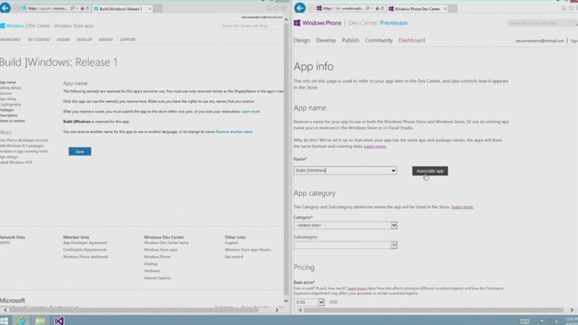This screenshot has width=578, height=325.
Task: Open Windows Store apps forums footer link
Action: click(x=248, y=250)
